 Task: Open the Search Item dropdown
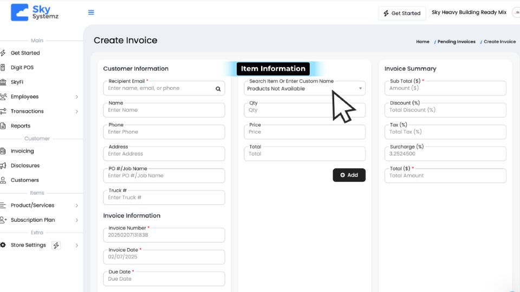click(304, 88)
